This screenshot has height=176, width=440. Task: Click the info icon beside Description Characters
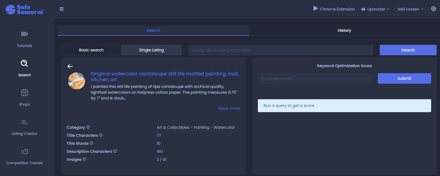[x=115, y=151]
